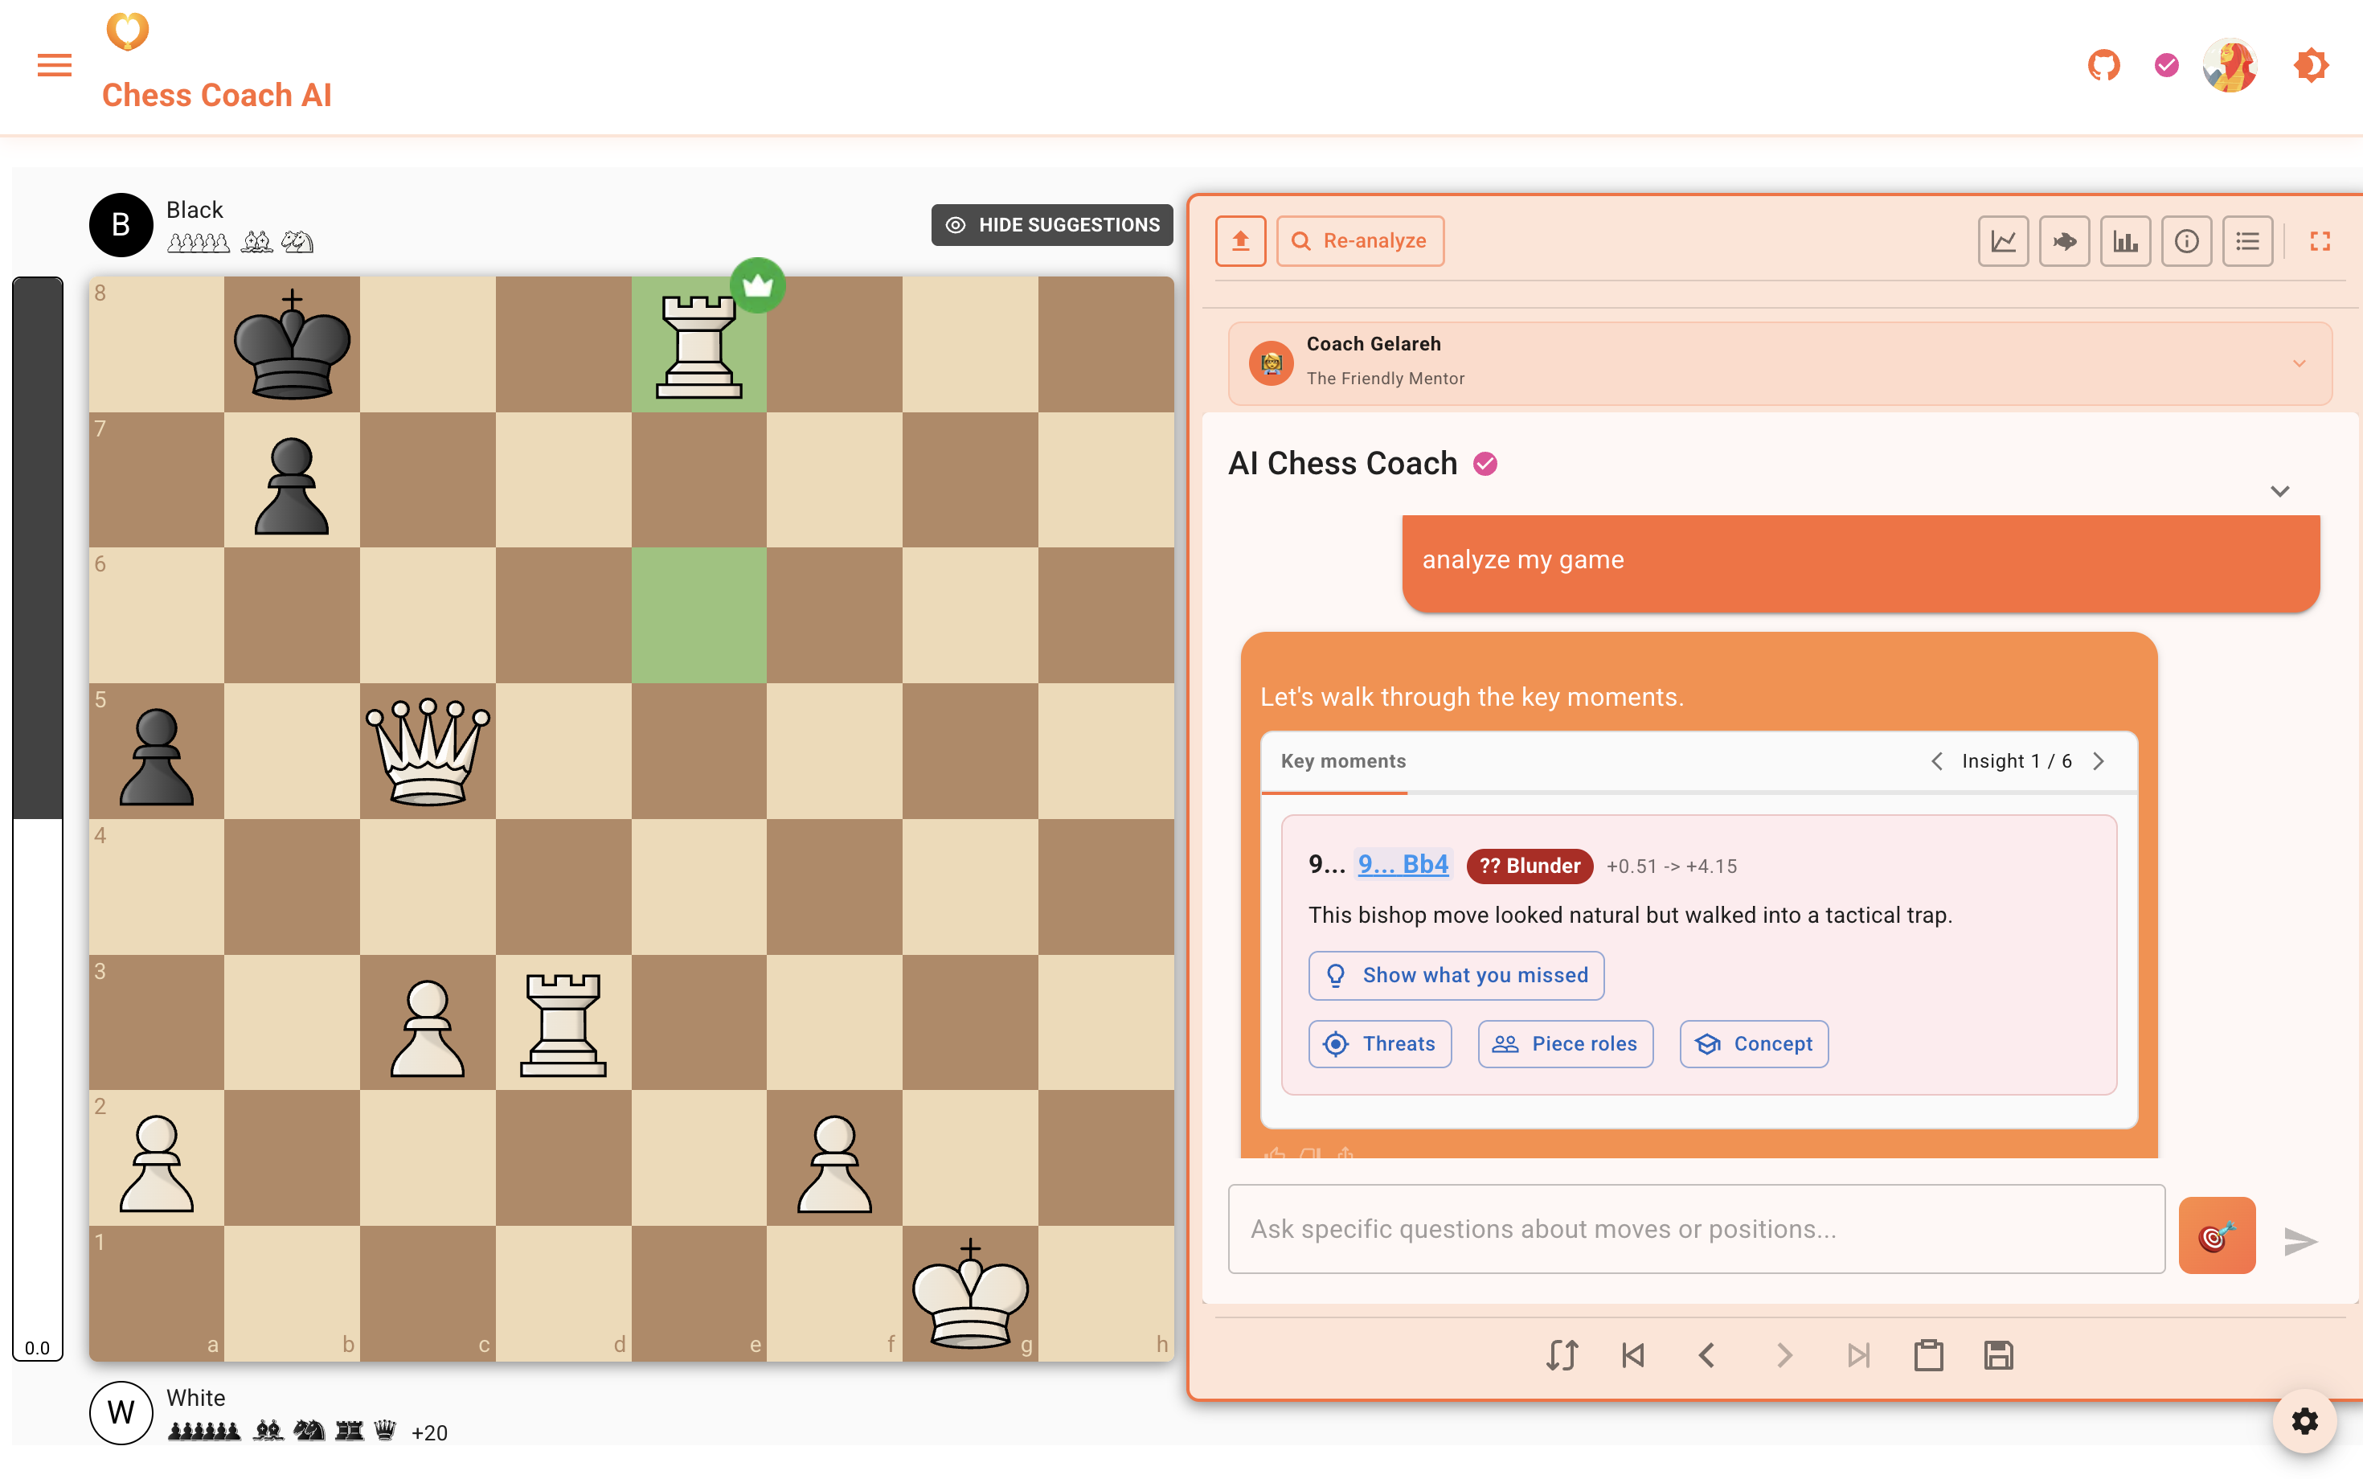
Task: Open the 9... Bb4 move link
Action: [1403, 865]
